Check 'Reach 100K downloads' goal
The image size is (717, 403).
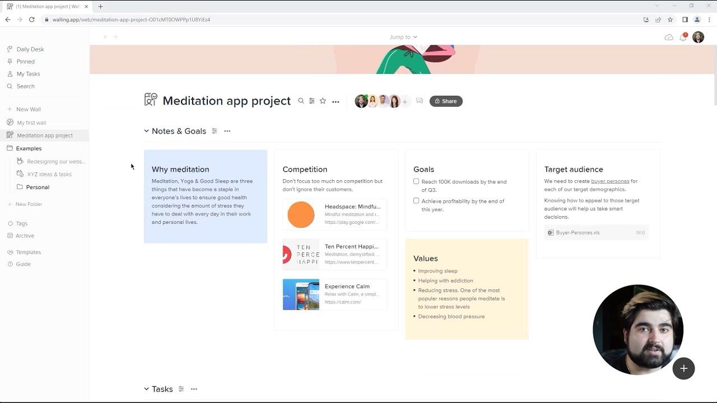coord(416,181)
